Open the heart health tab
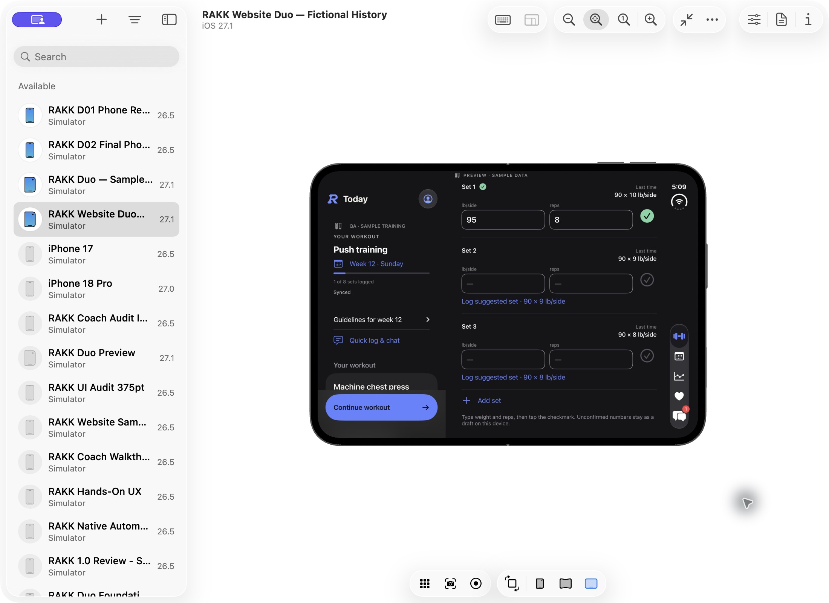The image size is (829, 603). [x=679, y=396]
